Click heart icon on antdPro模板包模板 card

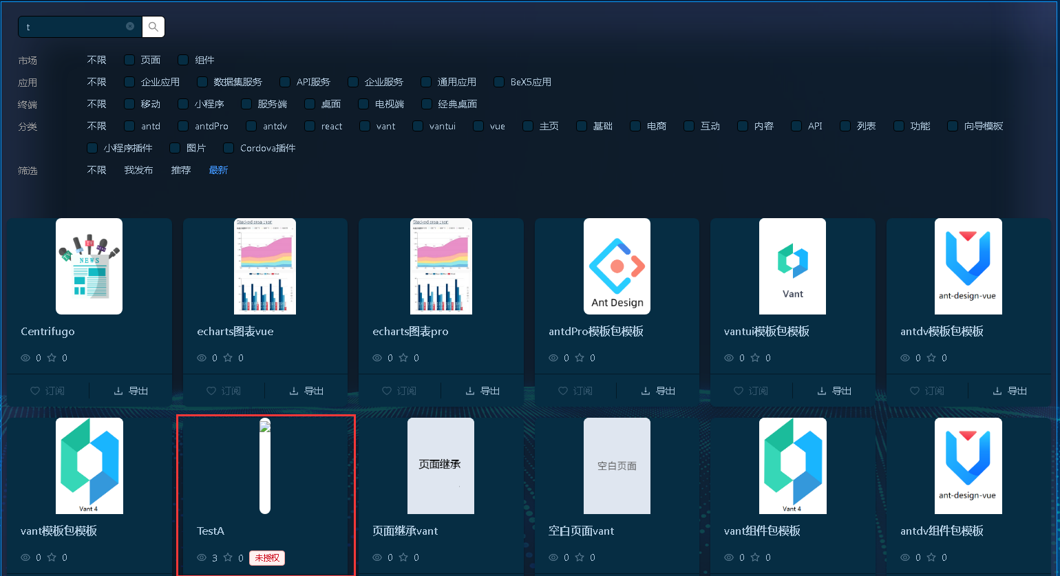563,391
